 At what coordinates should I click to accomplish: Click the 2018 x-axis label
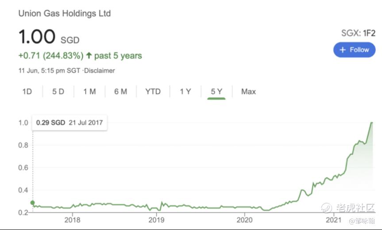pyautogui.click(x=72, y=220)
